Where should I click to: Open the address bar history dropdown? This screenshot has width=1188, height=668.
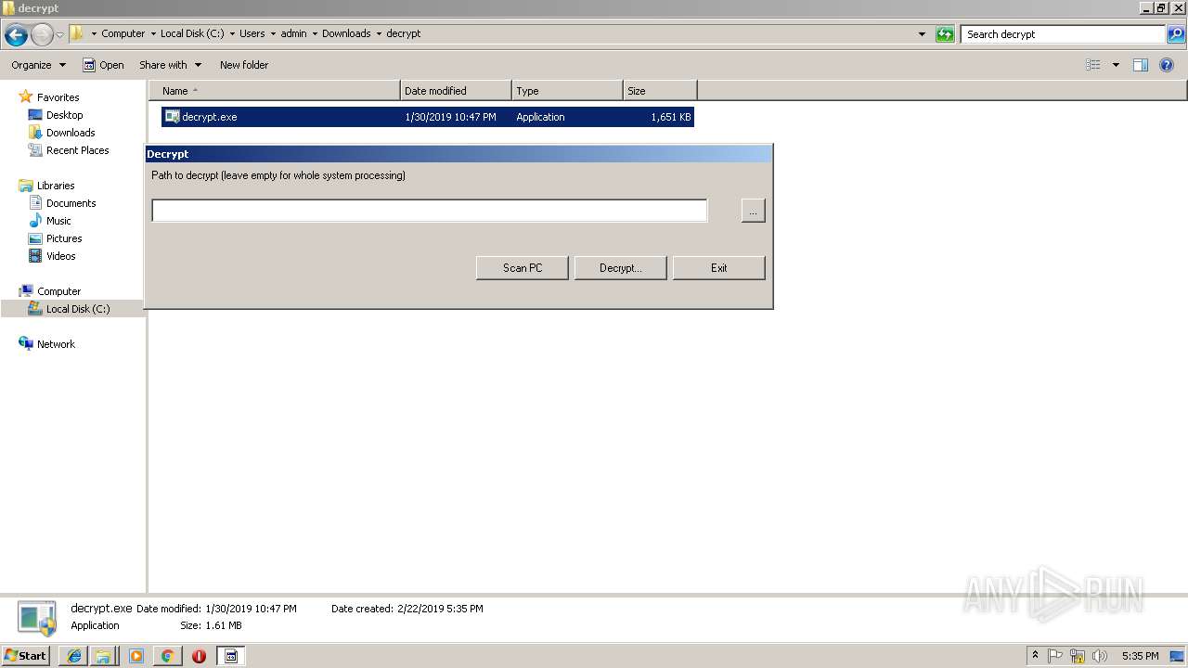922,34
